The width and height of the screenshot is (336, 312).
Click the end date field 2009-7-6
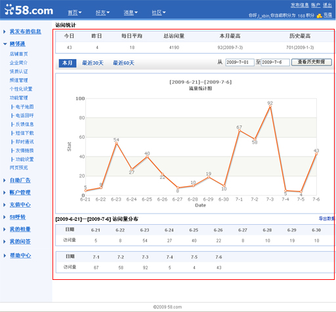point(276,62)
